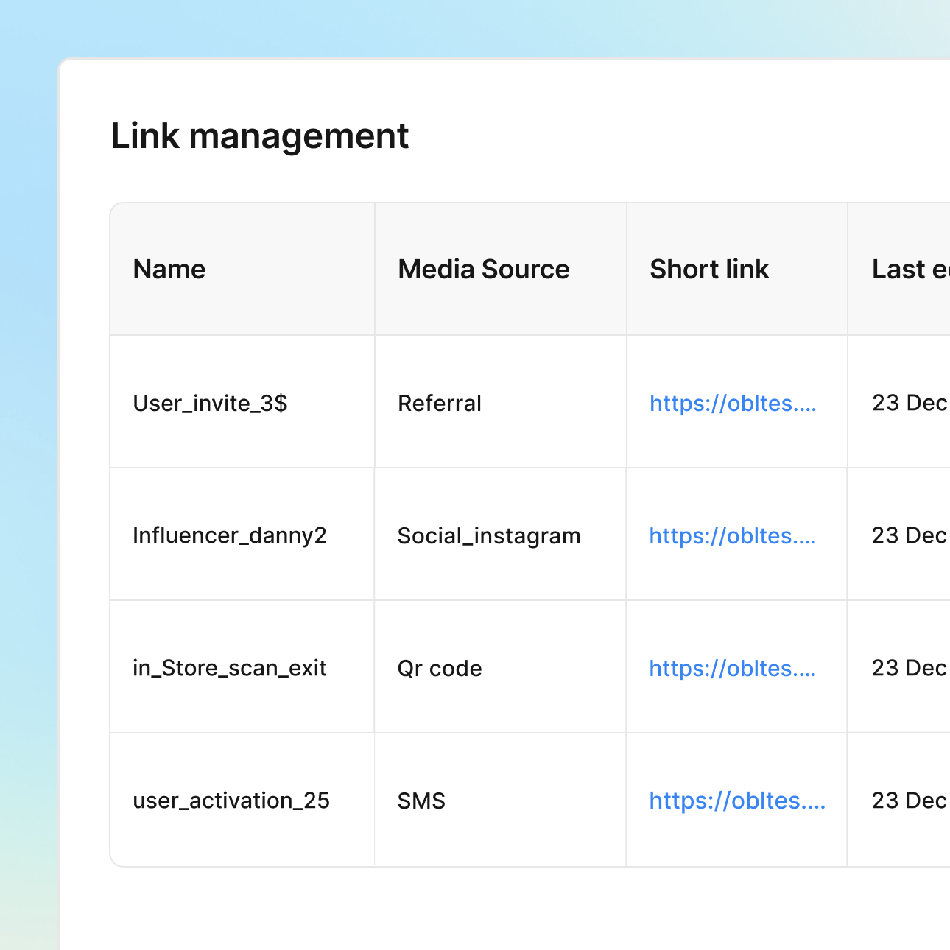Click the 23 Dec date for user_activation_25
Image resolution: width=950 pixels, height=950 pixels.
point(909,801)
